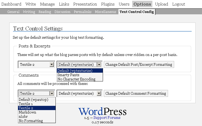Choose the No Character Encoding option

point(76,79)
